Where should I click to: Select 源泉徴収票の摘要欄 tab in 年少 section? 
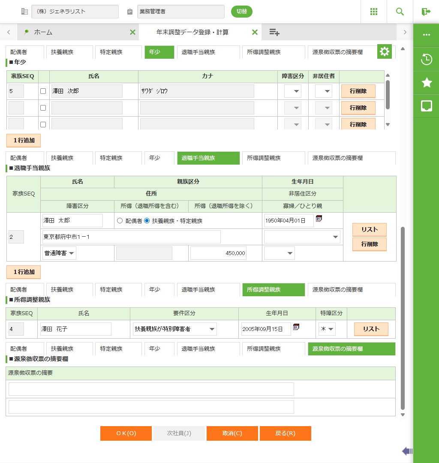click(337, 52)
